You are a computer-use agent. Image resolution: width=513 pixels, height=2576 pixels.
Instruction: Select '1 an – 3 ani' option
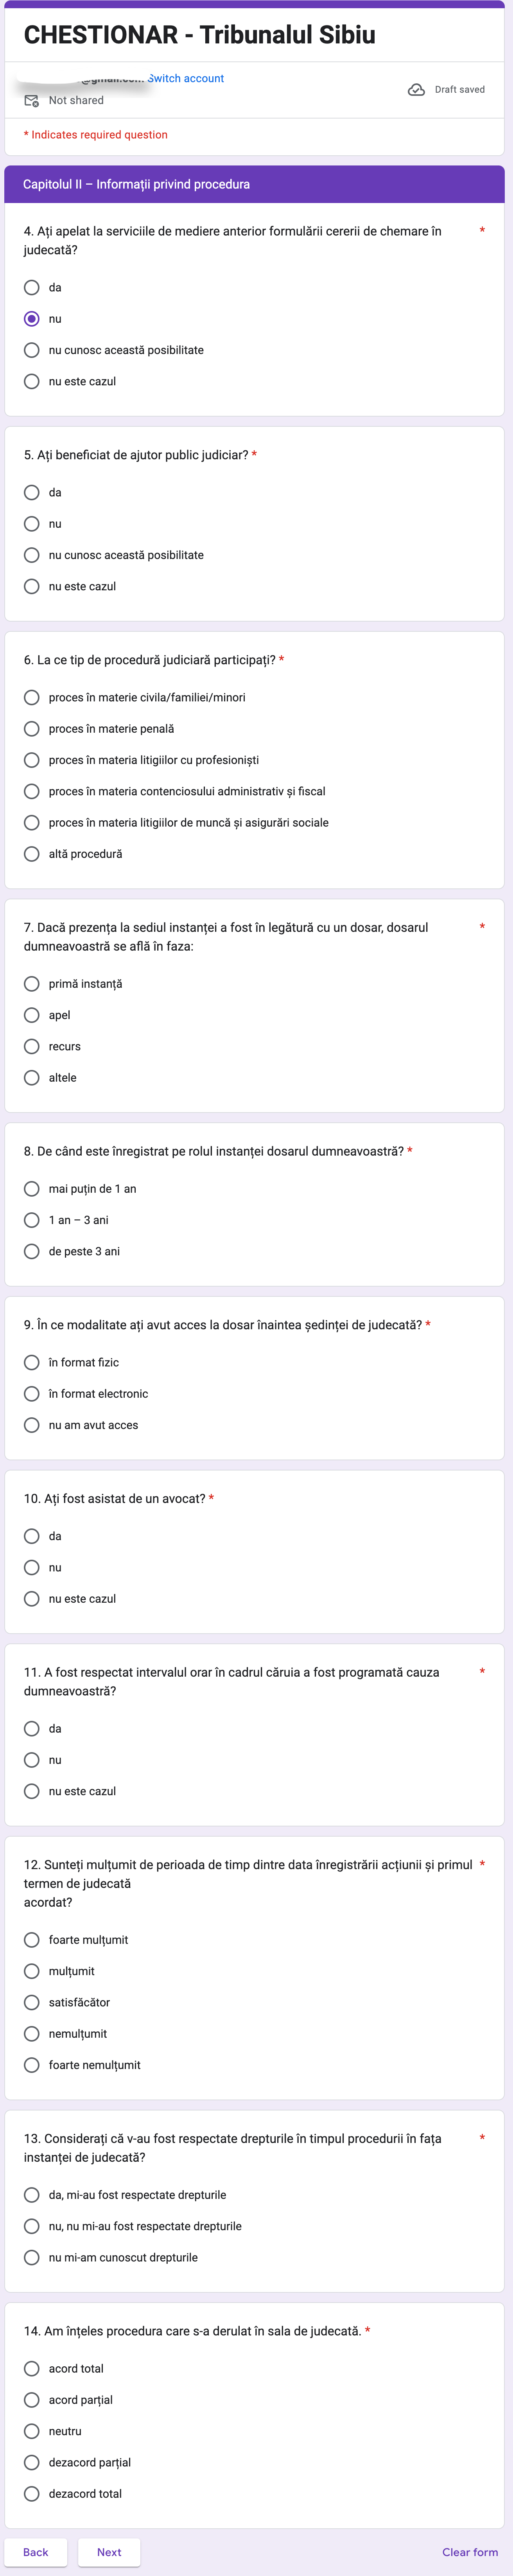(32, 1220)
